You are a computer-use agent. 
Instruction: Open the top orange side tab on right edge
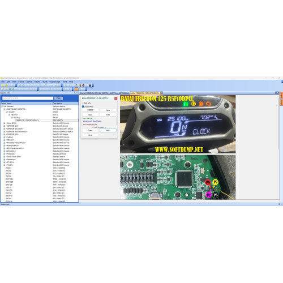(x=281, y=95)
